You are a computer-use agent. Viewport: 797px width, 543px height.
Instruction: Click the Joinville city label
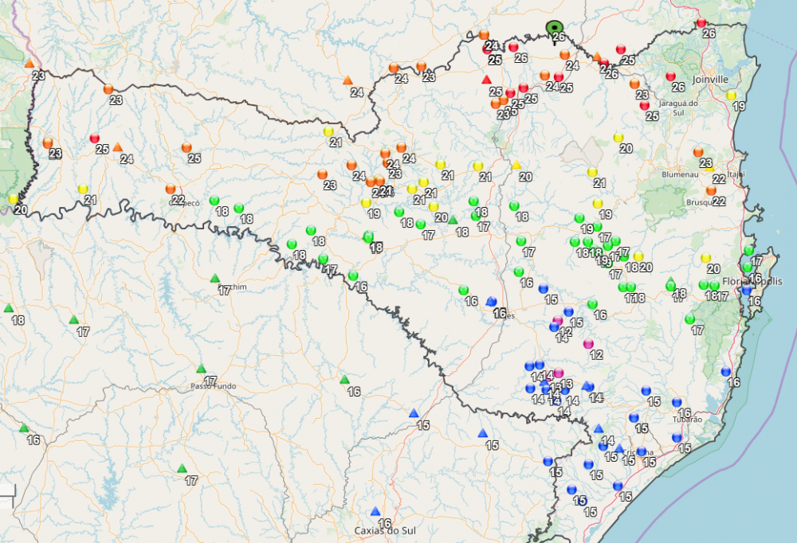(x=710, y=80)
